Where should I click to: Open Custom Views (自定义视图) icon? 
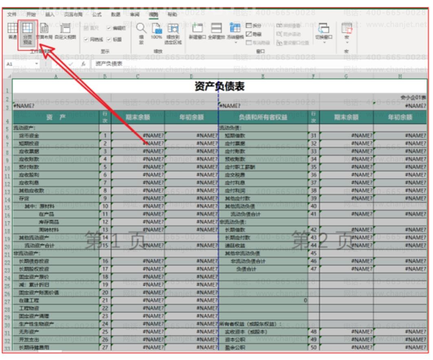tap(64, 32)
